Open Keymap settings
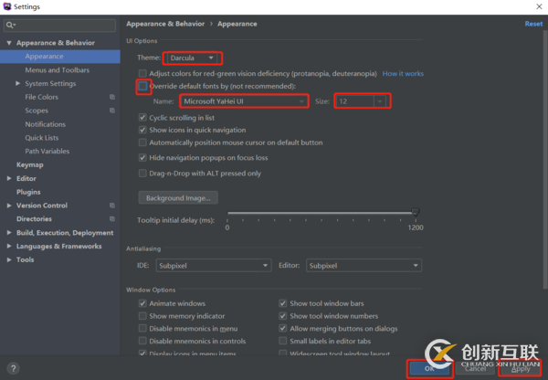This screenshot has width=548, height=380. [30, 165]
